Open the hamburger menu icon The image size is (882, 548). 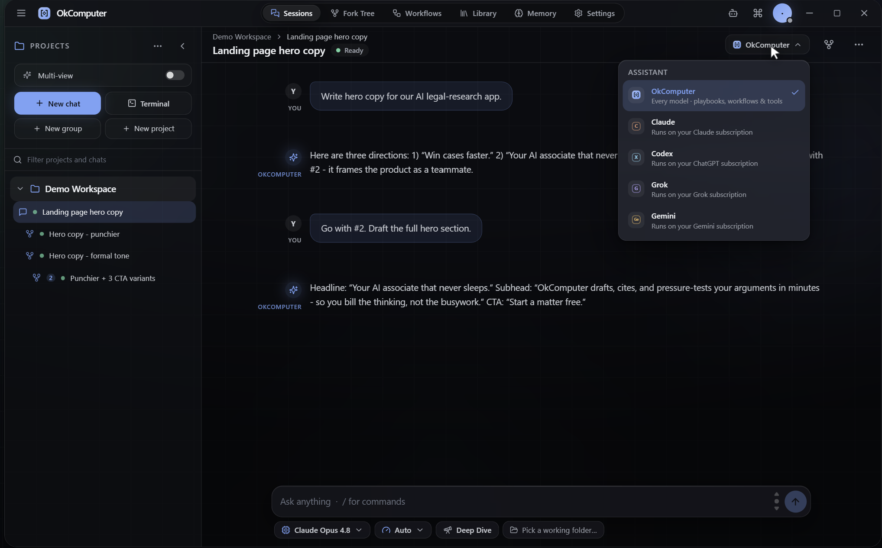coord(21,13)
